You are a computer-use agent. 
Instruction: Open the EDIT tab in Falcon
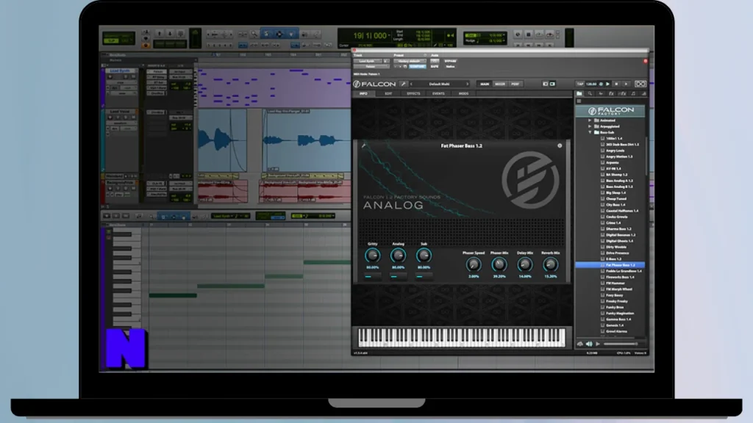pyautogui.click(x=388, y=93)
